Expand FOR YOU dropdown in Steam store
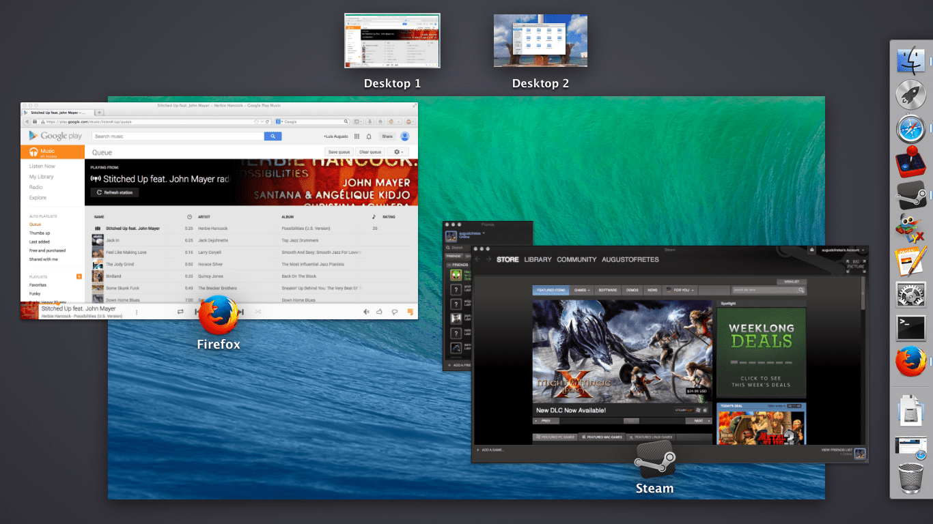The width and height of the screenshot is (933, 524). pyautogui.click(x=681, y=290)
